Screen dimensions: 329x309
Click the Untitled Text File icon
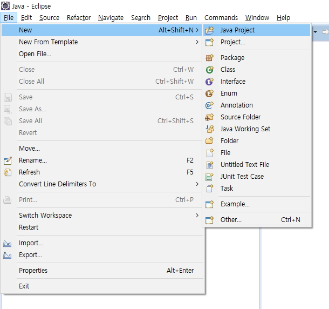209,165
